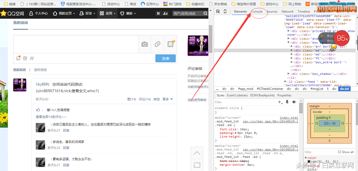Click the @ mention icon
The width and height of the screenshot is (358, 171).
[x=25, y=58]
